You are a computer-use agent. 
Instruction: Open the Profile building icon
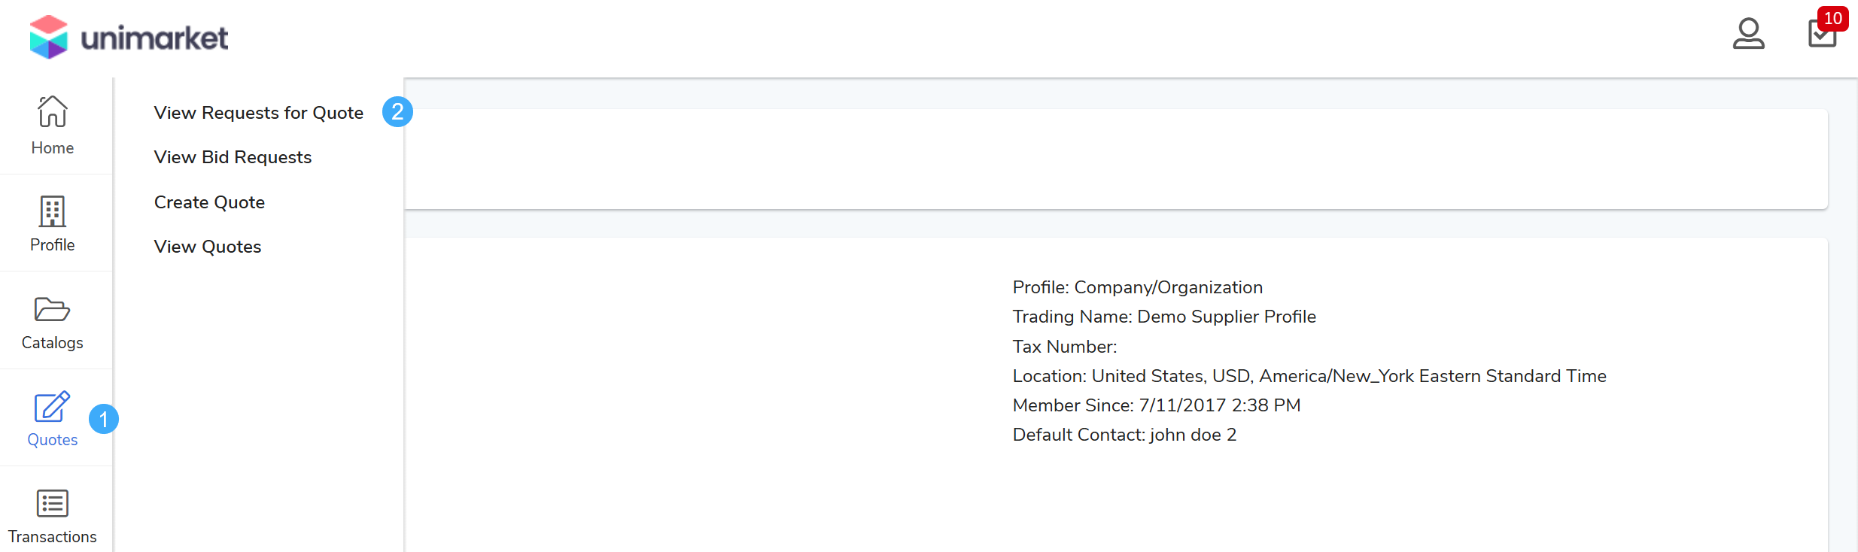(53, 213)
